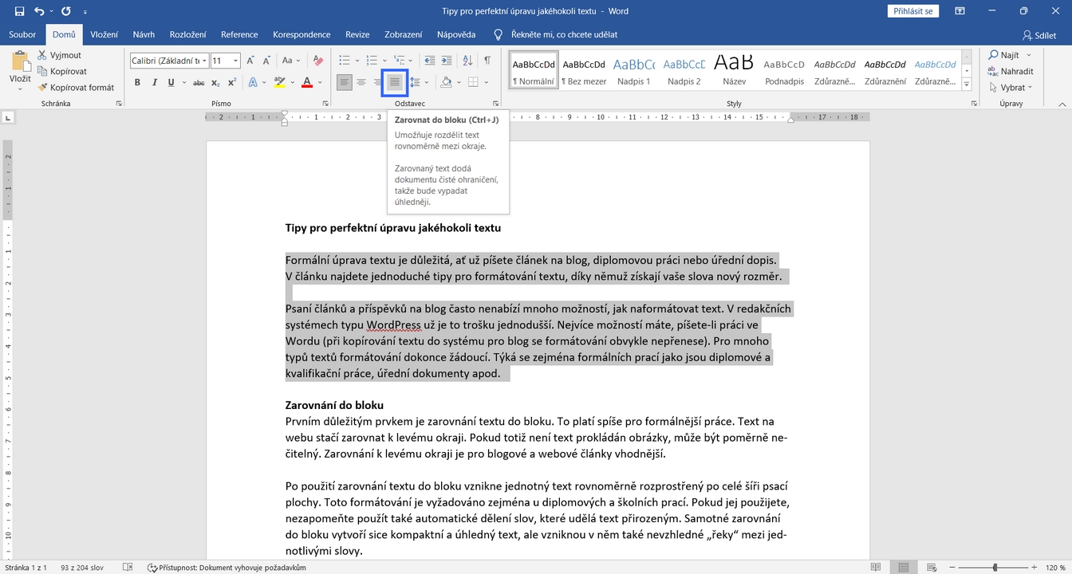
Task: Click the Sort (A-Z) icon
Action: [x=467, y=61]
